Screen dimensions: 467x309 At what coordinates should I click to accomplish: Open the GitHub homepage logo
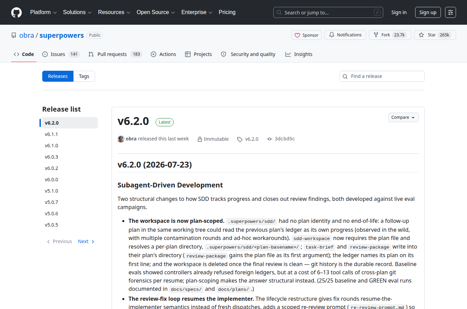point(16,12)
